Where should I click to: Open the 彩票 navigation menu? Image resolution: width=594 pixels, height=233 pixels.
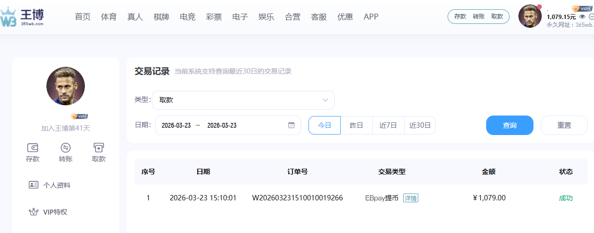pyautogui.click(x=214, y=17)
